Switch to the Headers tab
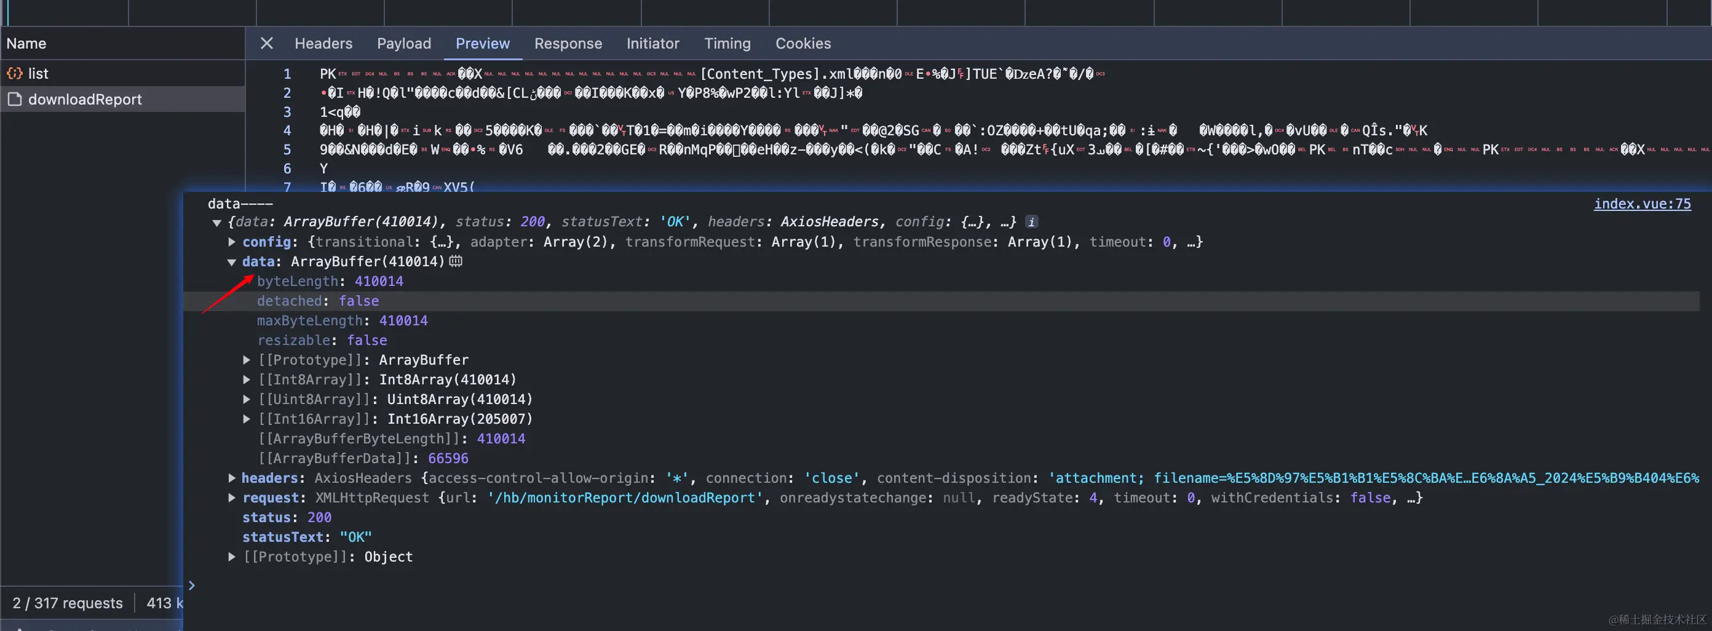The image size is (1712, 631). [323, 43]
